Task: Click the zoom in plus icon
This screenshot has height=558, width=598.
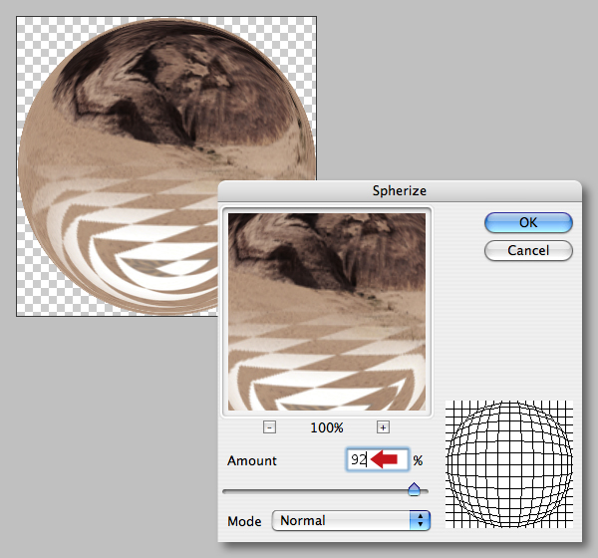Action: (383, 427)
